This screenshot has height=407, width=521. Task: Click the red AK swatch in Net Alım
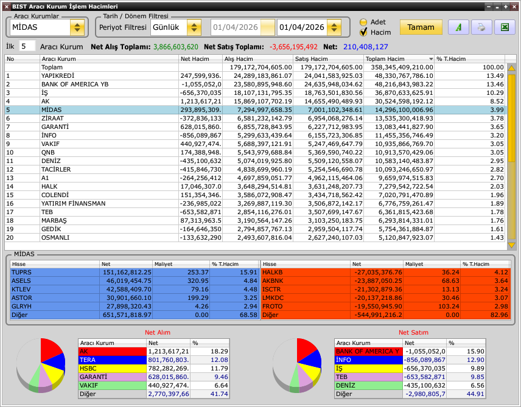(x=113, y=352)
